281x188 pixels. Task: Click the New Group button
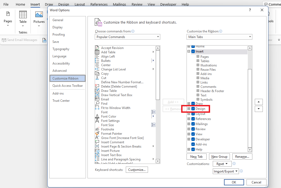tap(219, 157)
